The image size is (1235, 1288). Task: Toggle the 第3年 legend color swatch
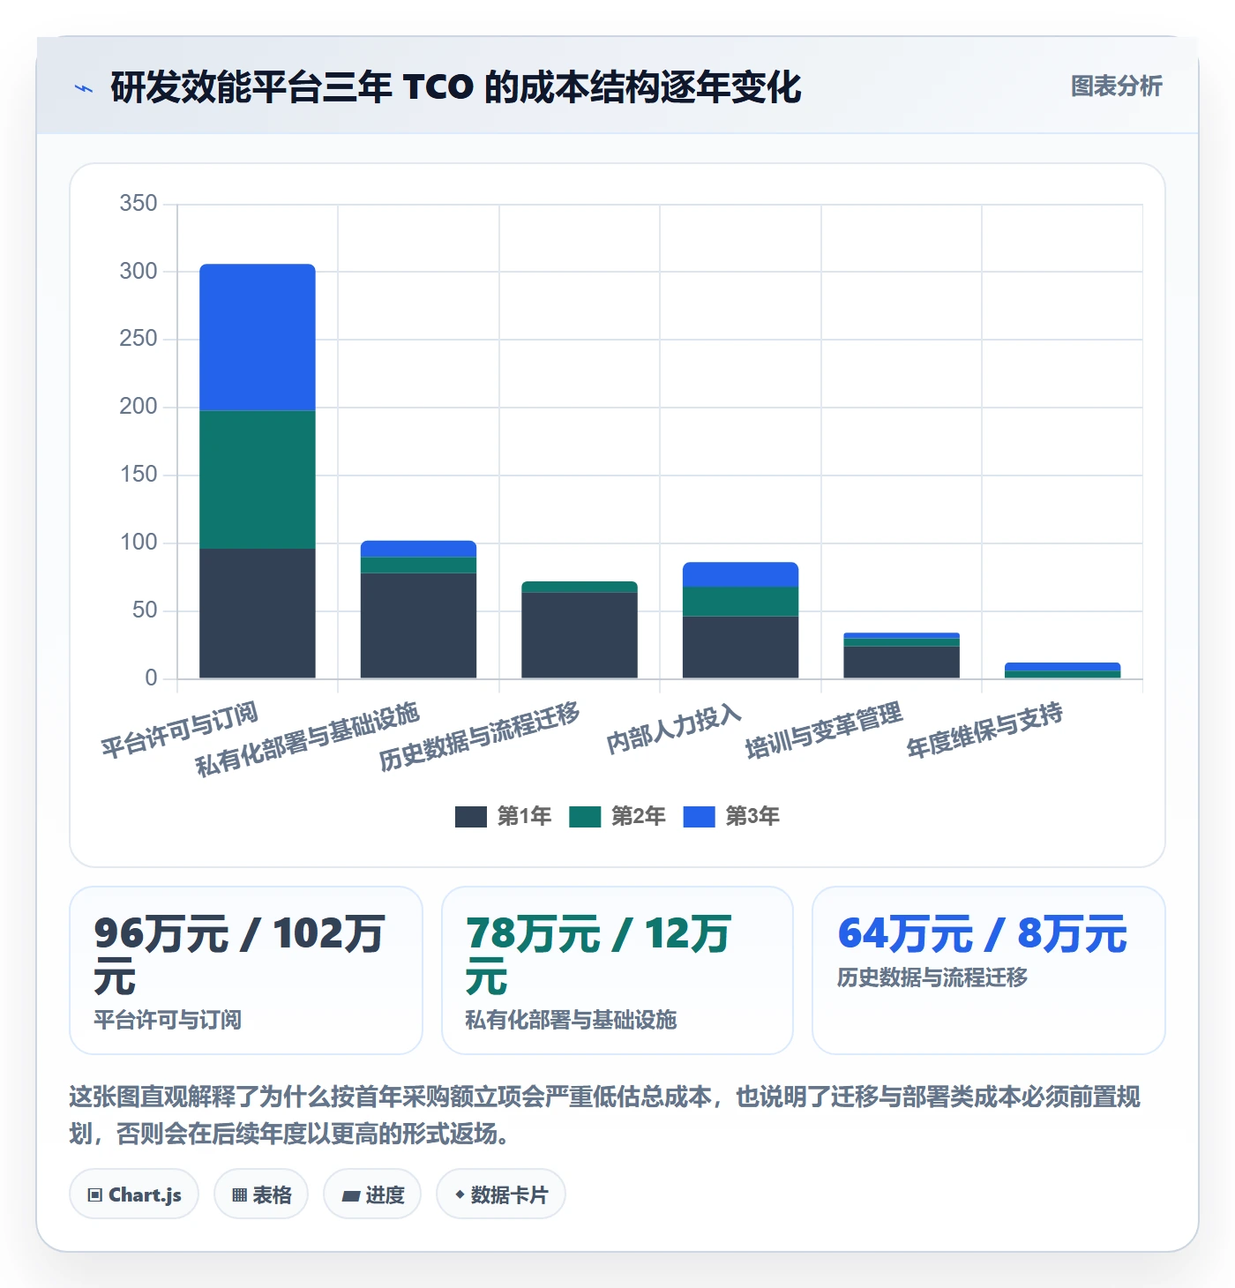click(699, 817)
